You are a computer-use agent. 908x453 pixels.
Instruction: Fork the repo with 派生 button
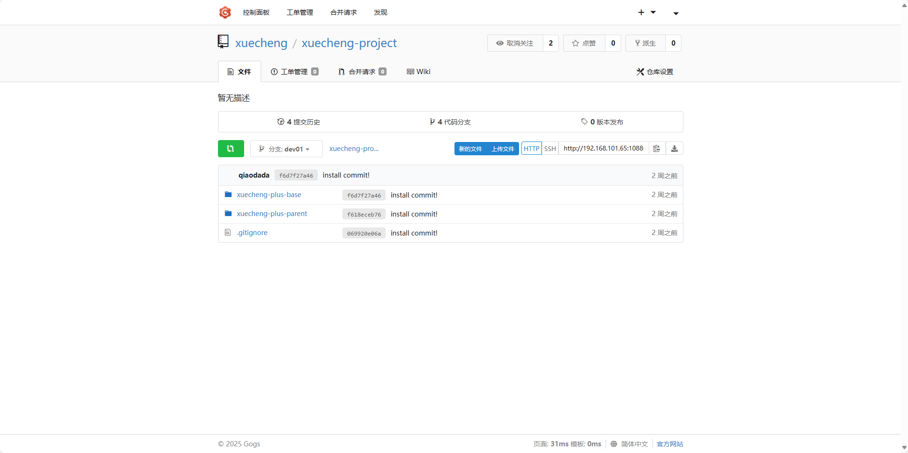[645, 43]
